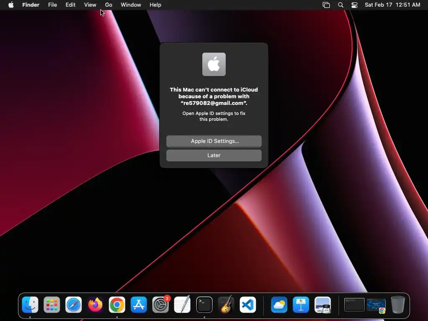Launch Firefox from the Dock
The width and height of the screenshot is (428, 321).
(x=95, y=305)
